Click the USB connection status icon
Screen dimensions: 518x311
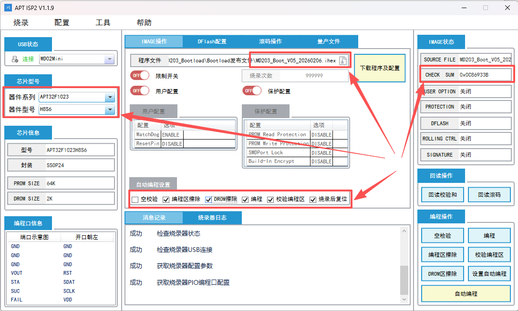coord(14,59)
